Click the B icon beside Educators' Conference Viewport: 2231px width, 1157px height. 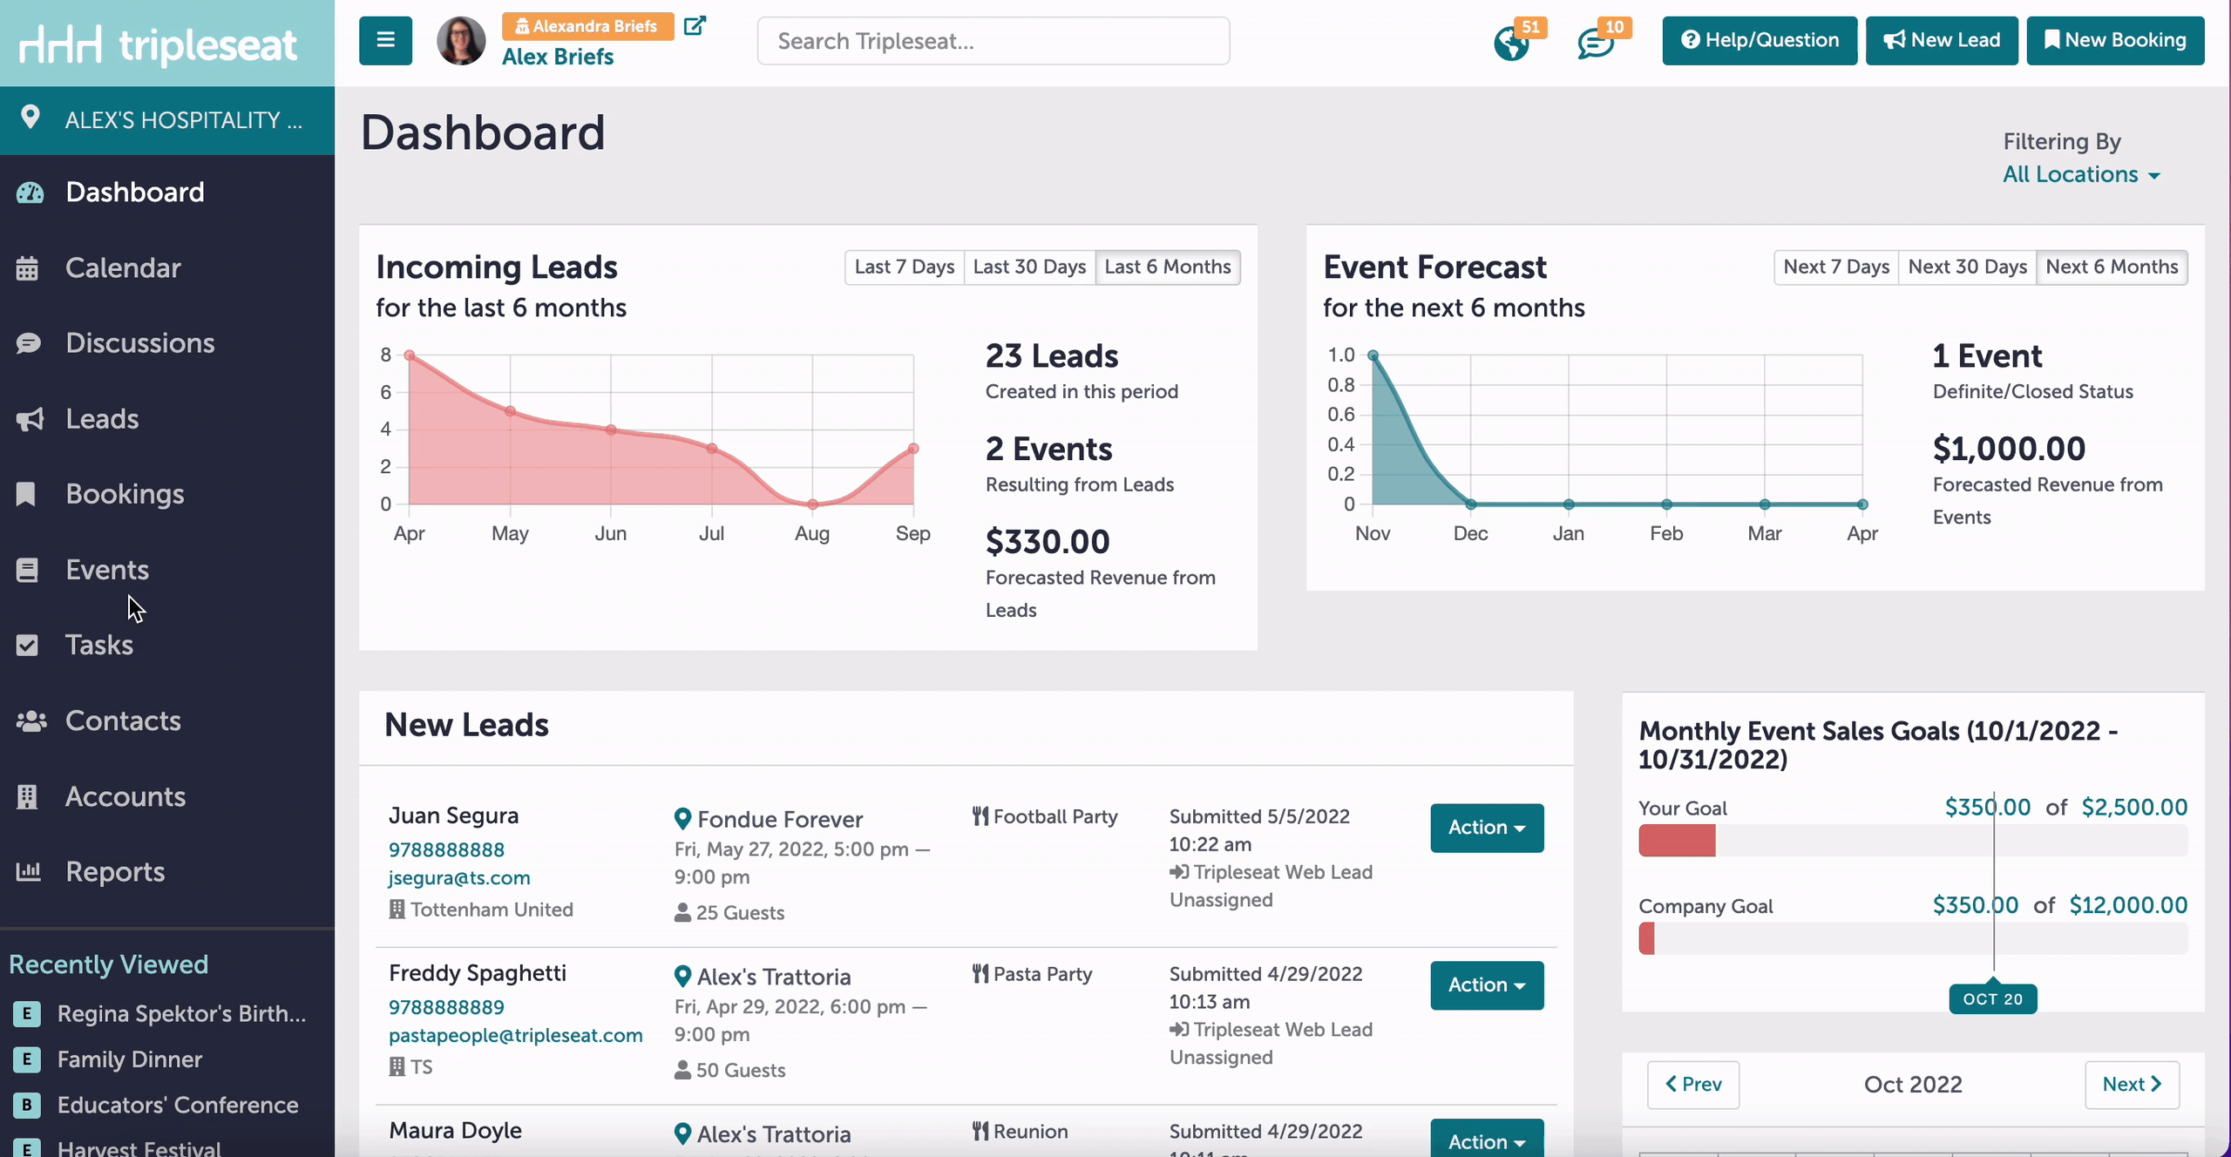(27, 1105)
